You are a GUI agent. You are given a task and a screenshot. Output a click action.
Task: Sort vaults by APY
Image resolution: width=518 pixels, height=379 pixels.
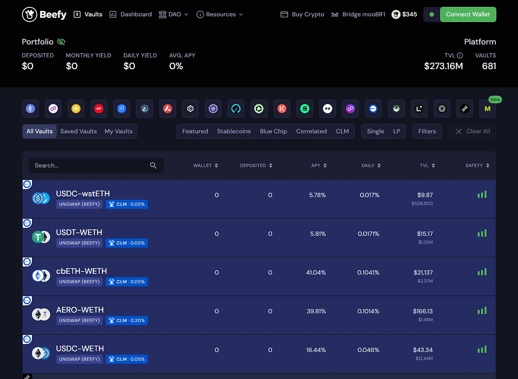click(x=319, y=165)
